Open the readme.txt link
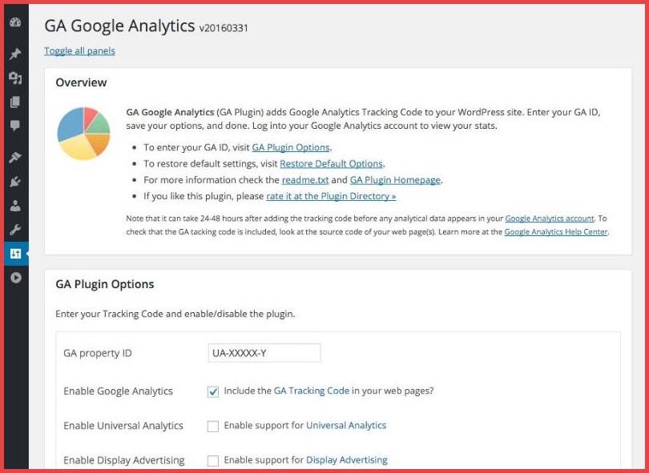 coord(304,180)
